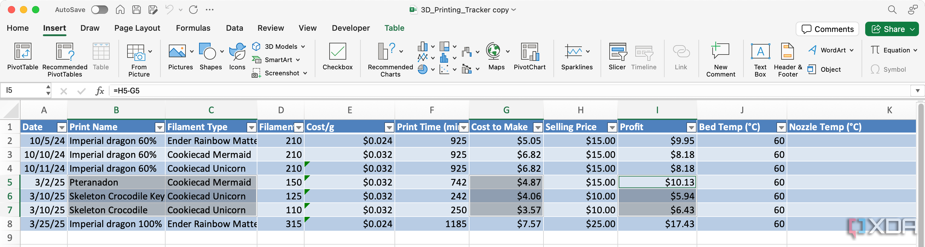This screenshot has width=925, height=247.
Task: Open the Comments pane button
Action: [827, 29]
